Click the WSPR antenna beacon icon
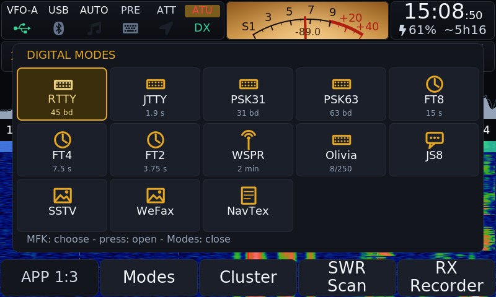Image resolution: width=496 pixels, height=297 pixels. (x=249, y=139)
